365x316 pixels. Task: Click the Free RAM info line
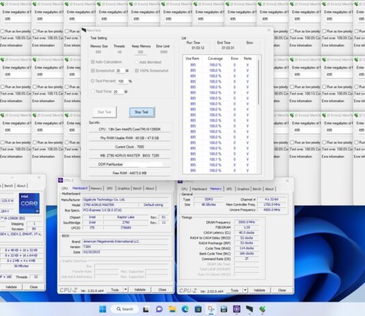[129, 173]
